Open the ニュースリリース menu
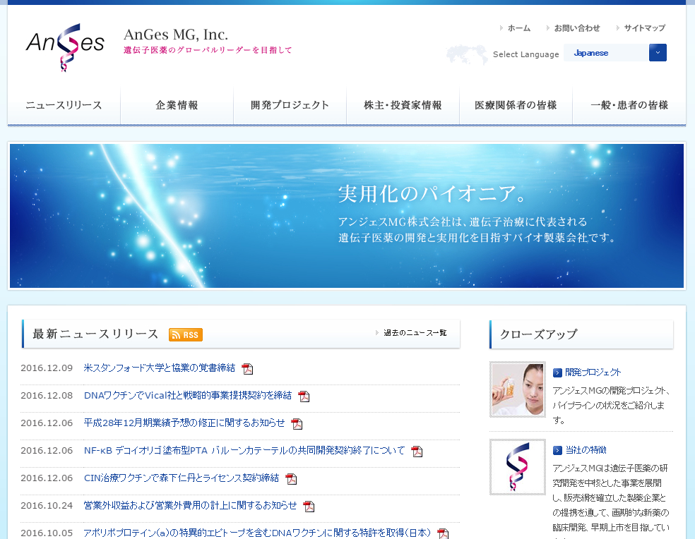Screen dimensions: 695x539 [x=64, y=105]
